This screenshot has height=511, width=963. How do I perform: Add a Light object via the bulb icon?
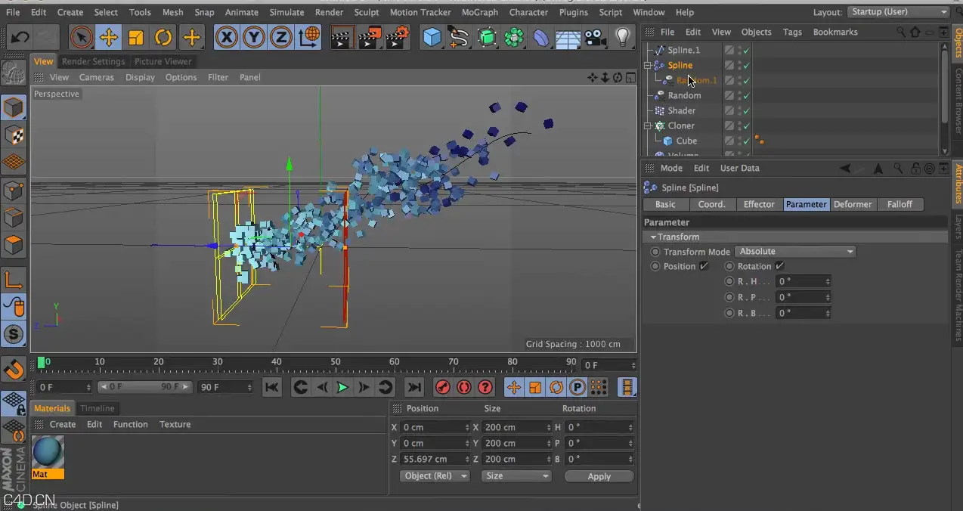click(x=622, y=36)
